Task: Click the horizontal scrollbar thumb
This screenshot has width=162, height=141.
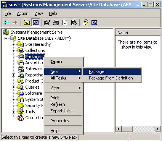Action: [x=127, y=129]
